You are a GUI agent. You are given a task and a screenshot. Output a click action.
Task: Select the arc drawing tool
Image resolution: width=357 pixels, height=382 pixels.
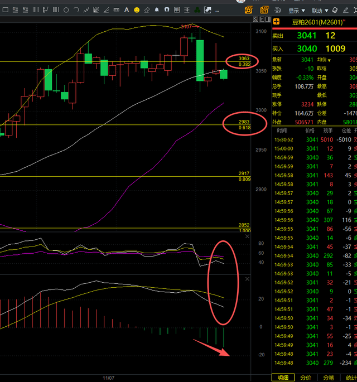pos(76,10)
